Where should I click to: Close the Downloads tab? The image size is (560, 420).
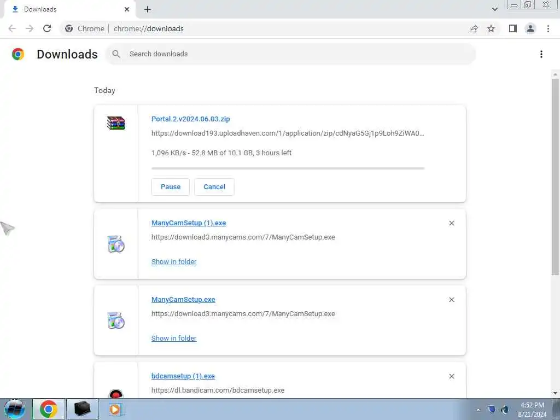click(127, 9)
